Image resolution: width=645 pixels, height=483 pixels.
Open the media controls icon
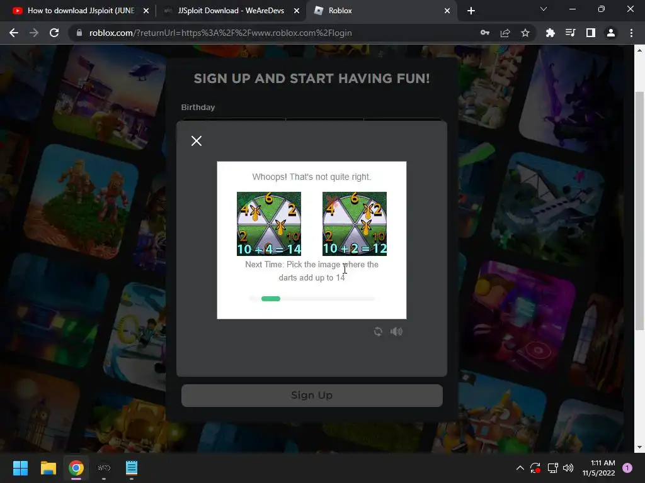coord(570,33)
